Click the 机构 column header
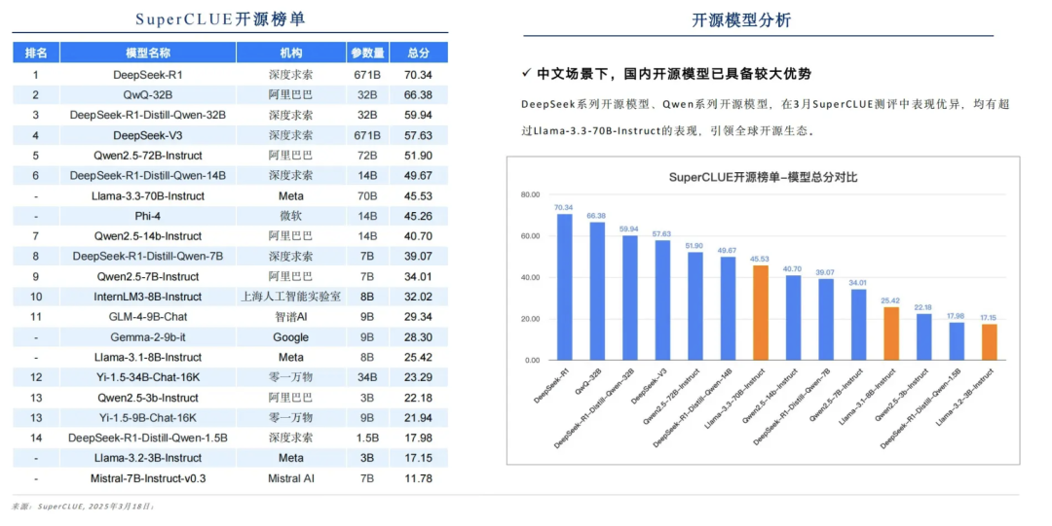This screenshot has width=1052, height=526. pyautogui.click(x=290, y=53)
